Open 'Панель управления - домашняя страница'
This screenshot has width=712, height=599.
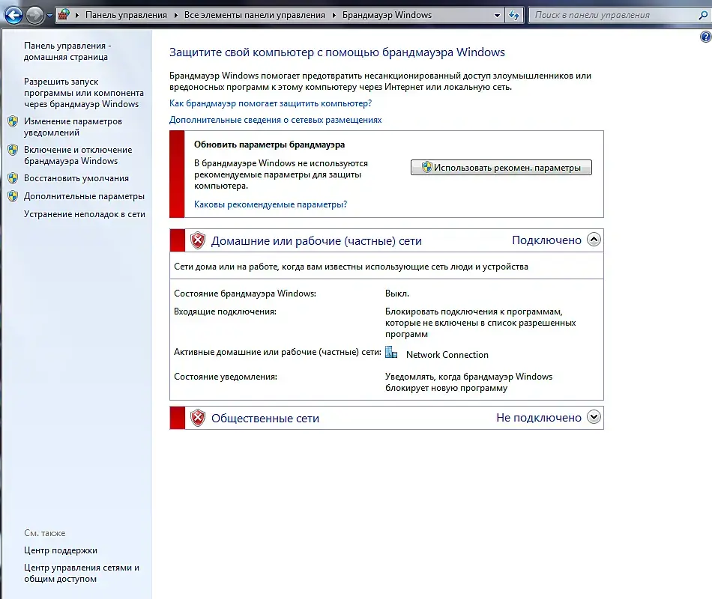[67, 51]
